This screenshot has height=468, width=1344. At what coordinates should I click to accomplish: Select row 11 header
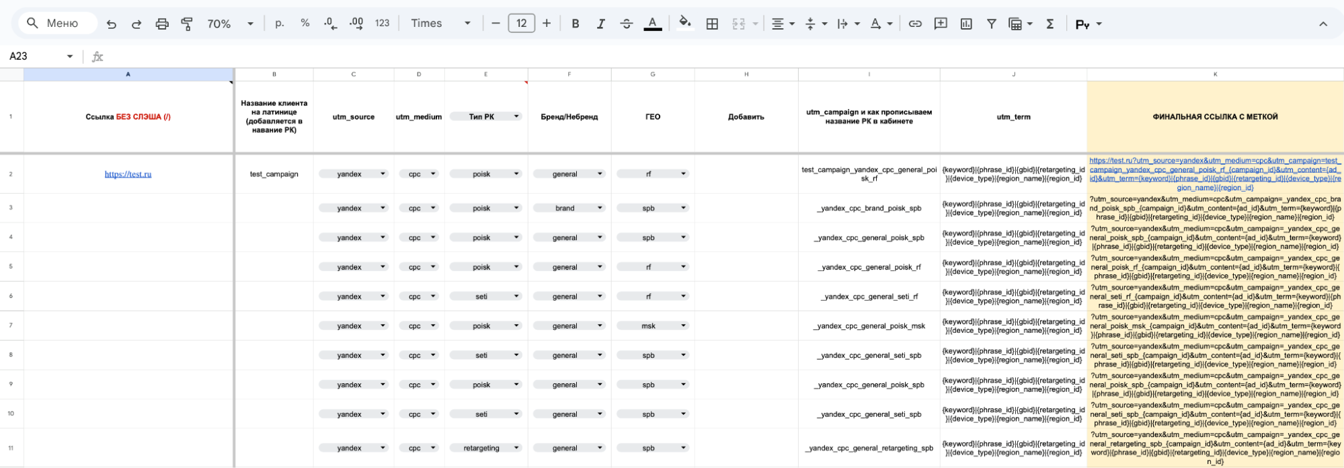11,448
